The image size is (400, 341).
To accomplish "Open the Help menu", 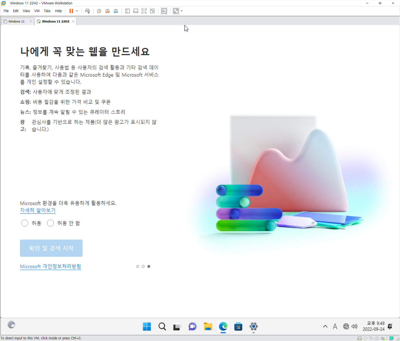I will [58, 11].
